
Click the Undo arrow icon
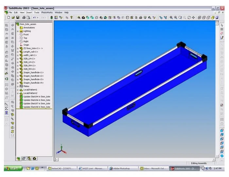coord(34,18)
